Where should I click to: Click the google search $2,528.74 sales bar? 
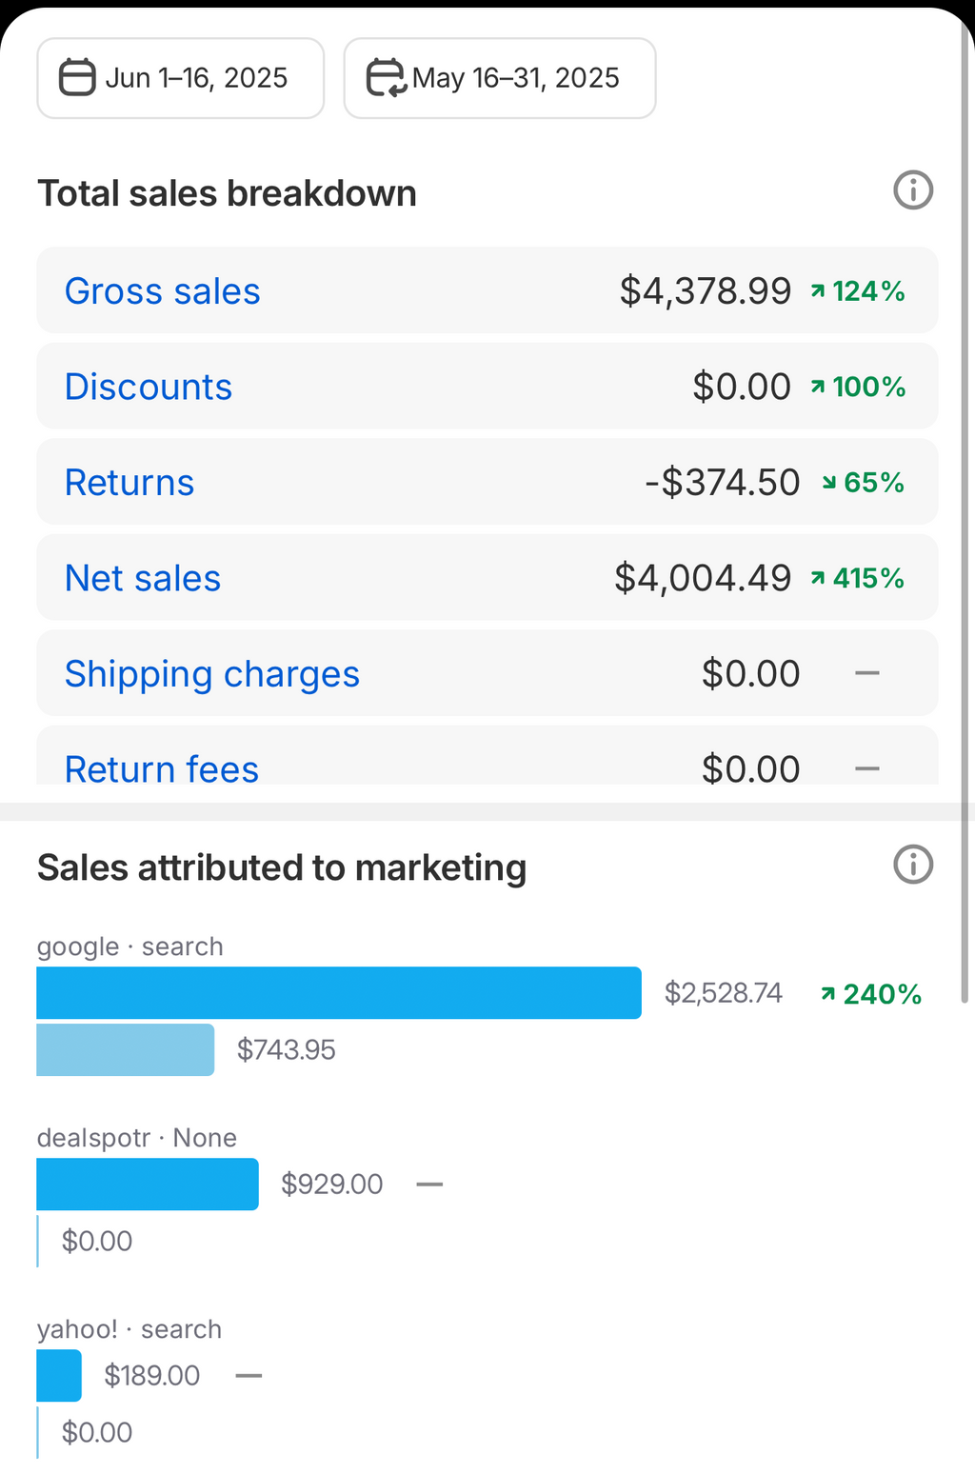pos(338,992)
